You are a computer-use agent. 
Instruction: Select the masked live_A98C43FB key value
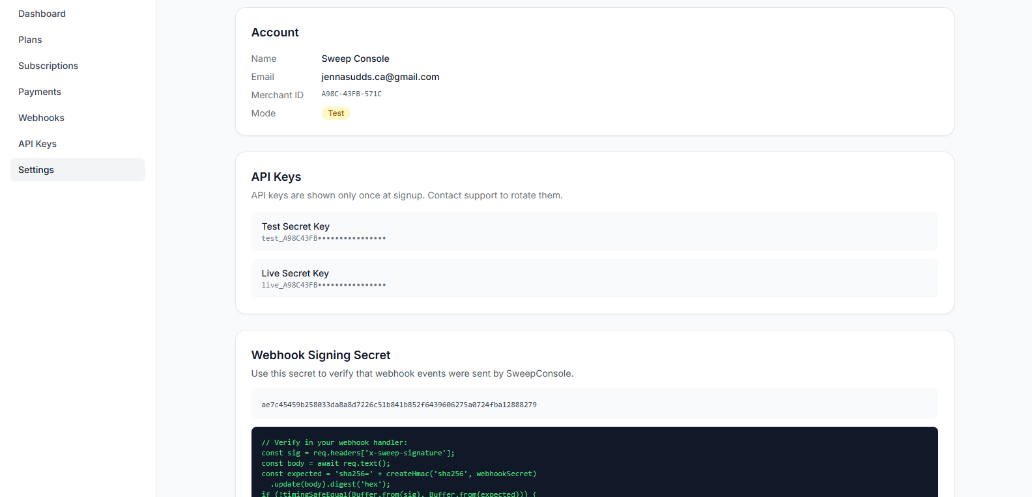point(324,286)
